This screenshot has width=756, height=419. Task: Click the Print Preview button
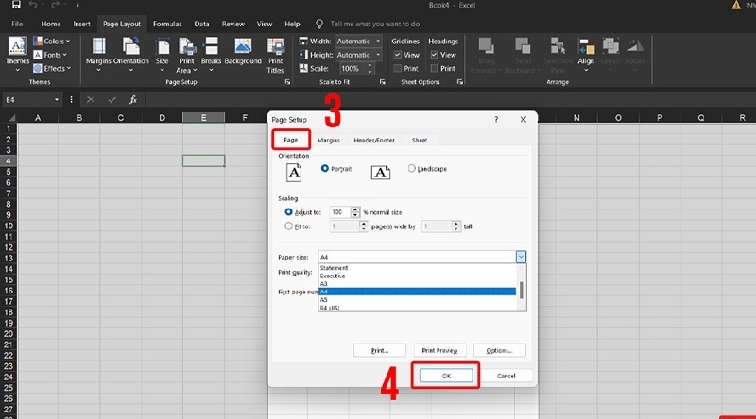tap(439, 350)
